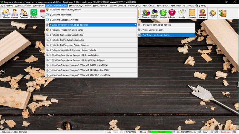The height and width of the screenshot is (134, 239).
Task: Click the EXIT door icon
Action: pyautogui.click(x=223, y=13)
